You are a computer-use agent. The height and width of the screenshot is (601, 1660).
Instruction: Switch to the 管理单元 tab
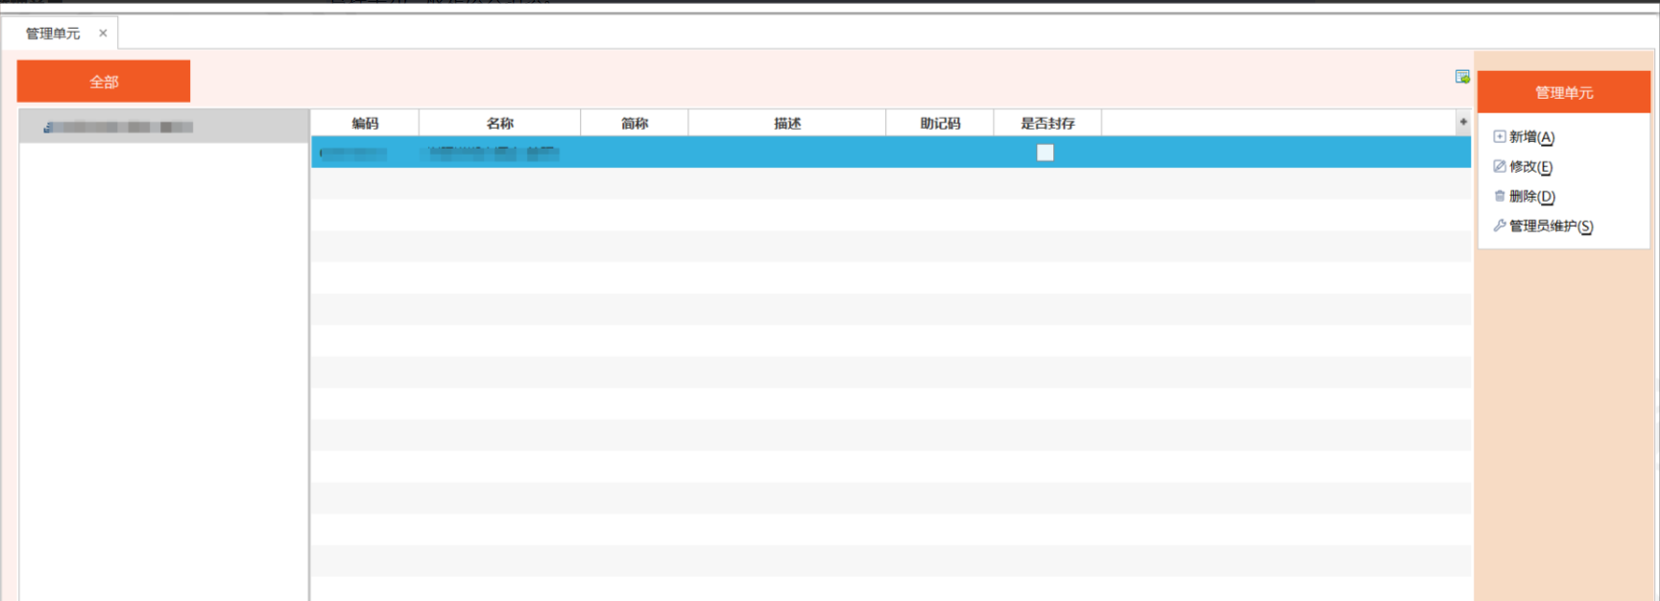tap(53, 34)
